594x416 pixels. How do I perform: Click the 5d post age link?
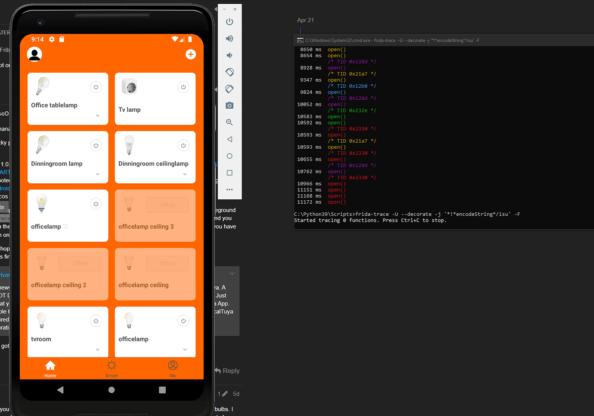[x=236, y=394]
